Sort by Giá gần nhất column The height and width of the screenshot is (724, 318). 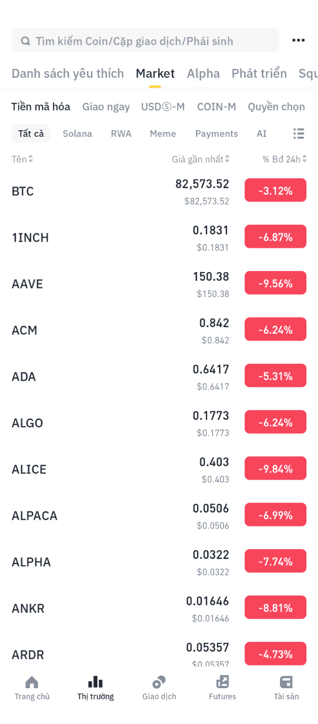[x=200, y=159]
